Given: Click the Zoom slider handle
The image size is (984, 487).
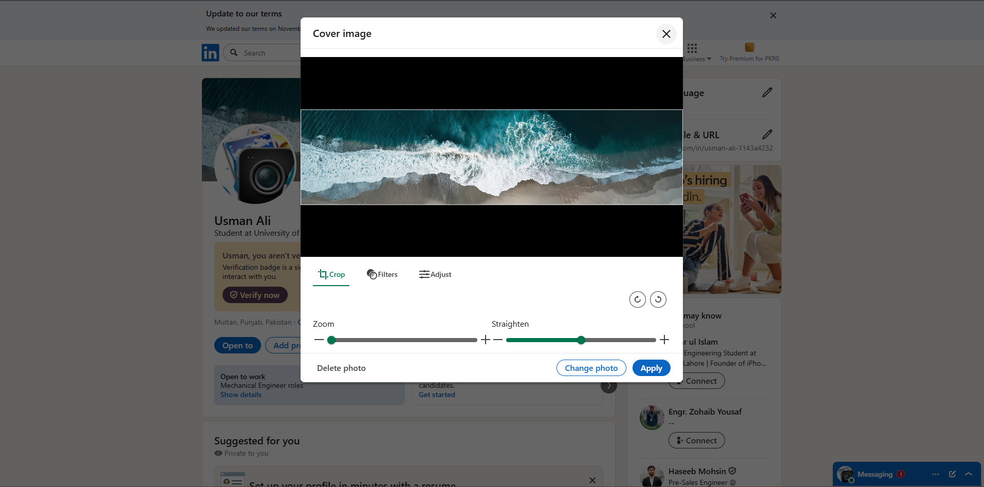Looking at the screenshot, I should tap(331, 340).
